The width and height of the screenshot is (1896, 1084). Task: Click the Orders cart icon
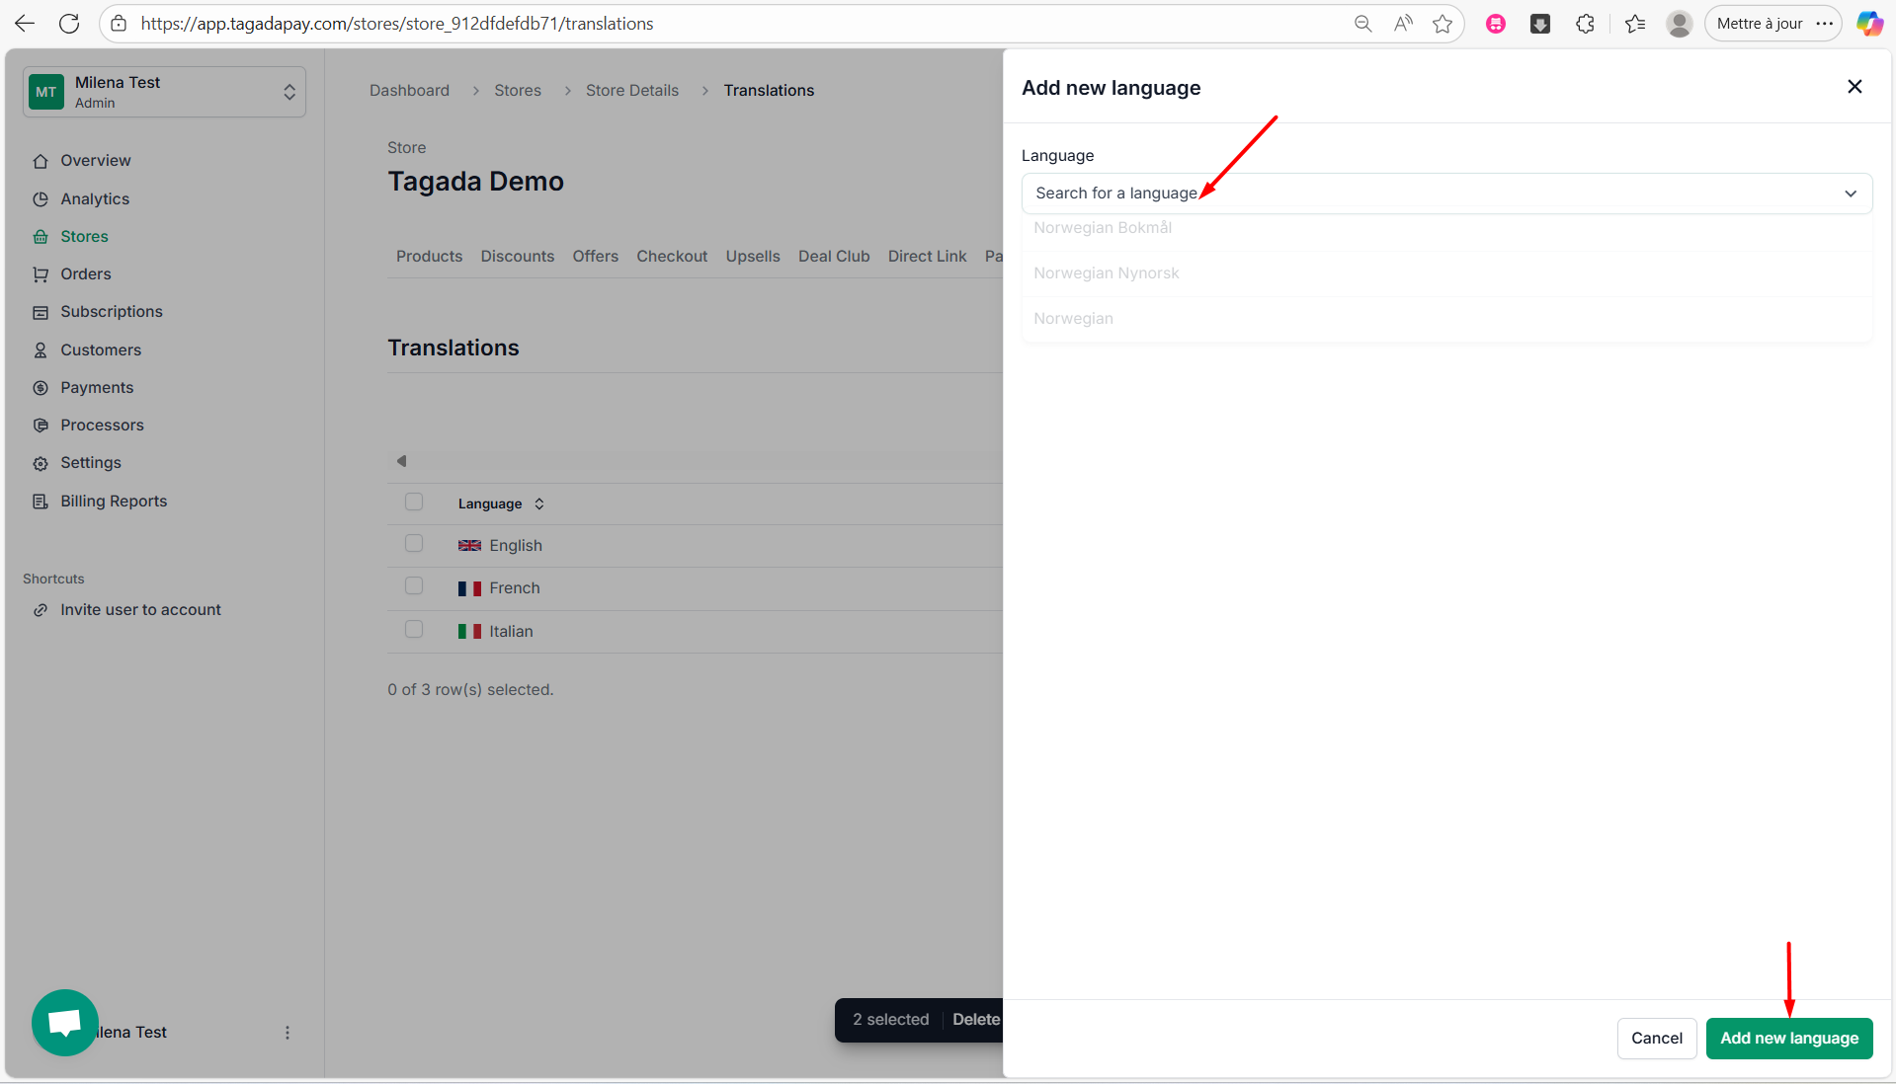click(41, 274)
